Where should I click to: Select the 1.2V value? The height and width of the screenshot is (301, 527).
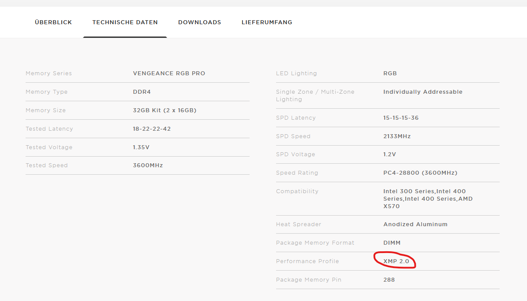point(389,154)
